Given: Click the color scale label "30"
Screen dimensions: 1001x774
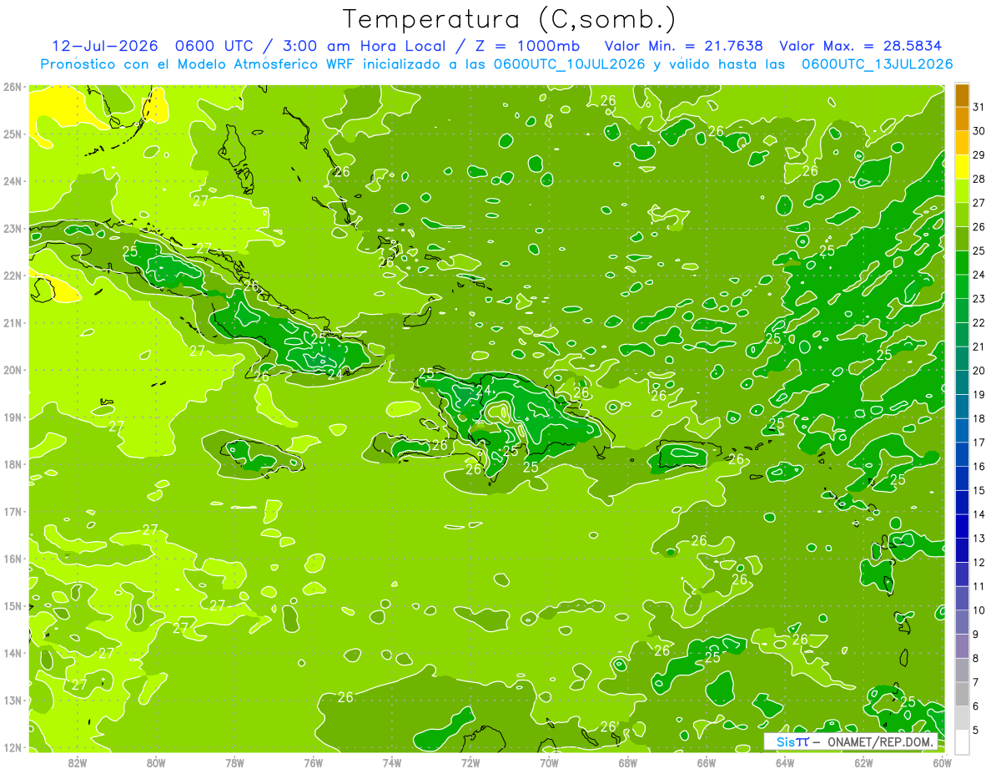Looking at the screenshot, I should click(x=979, y=132).
